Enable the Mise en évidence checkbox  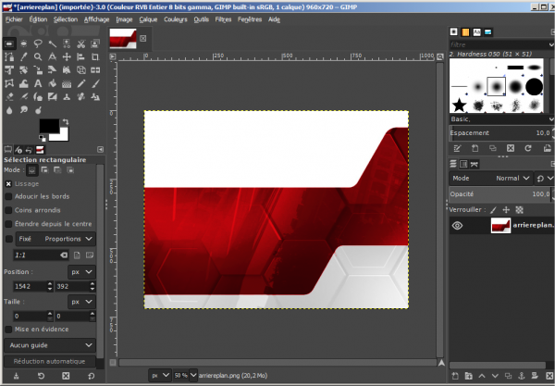pos(9,329)
